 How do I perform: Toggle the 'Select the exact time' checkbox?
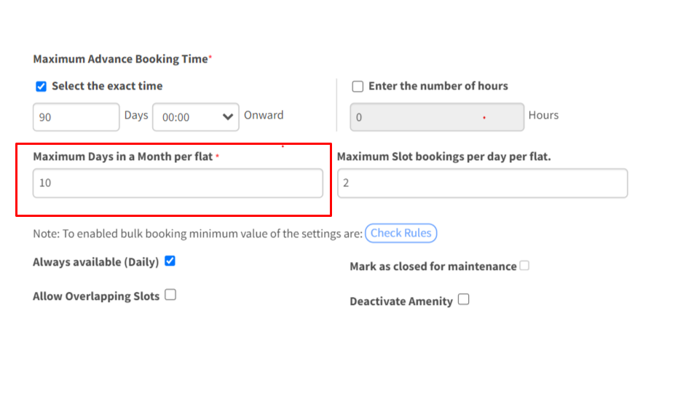click(42, 87)
